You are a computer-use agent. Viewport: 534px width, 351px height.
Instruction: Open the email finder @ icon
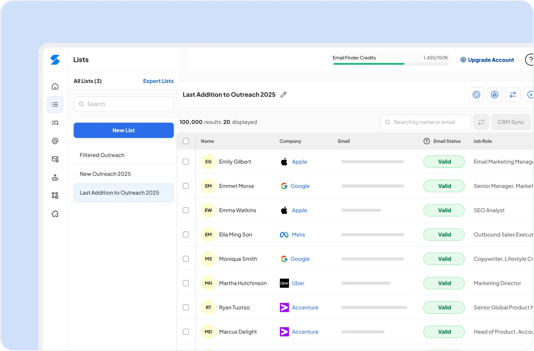coord(55,141)
